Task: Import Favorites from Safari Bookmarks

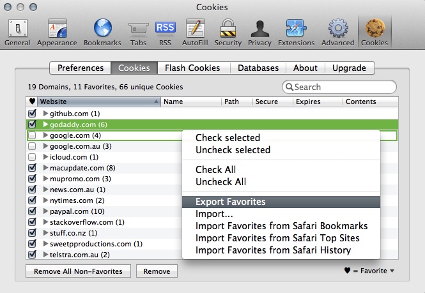Action: 281,226
